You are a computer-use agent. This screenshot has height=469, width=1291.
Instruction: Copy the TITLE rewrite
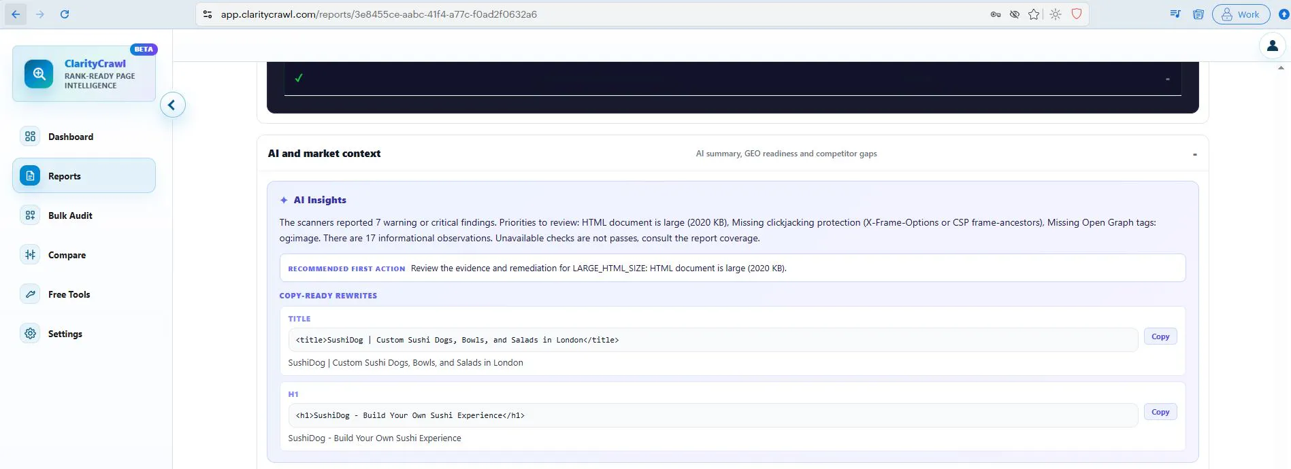pyautogui.click(x=1160, y=336)
